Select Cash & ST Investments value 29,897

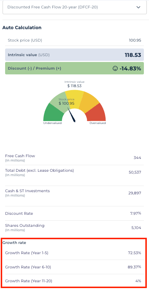coord(135,193)
